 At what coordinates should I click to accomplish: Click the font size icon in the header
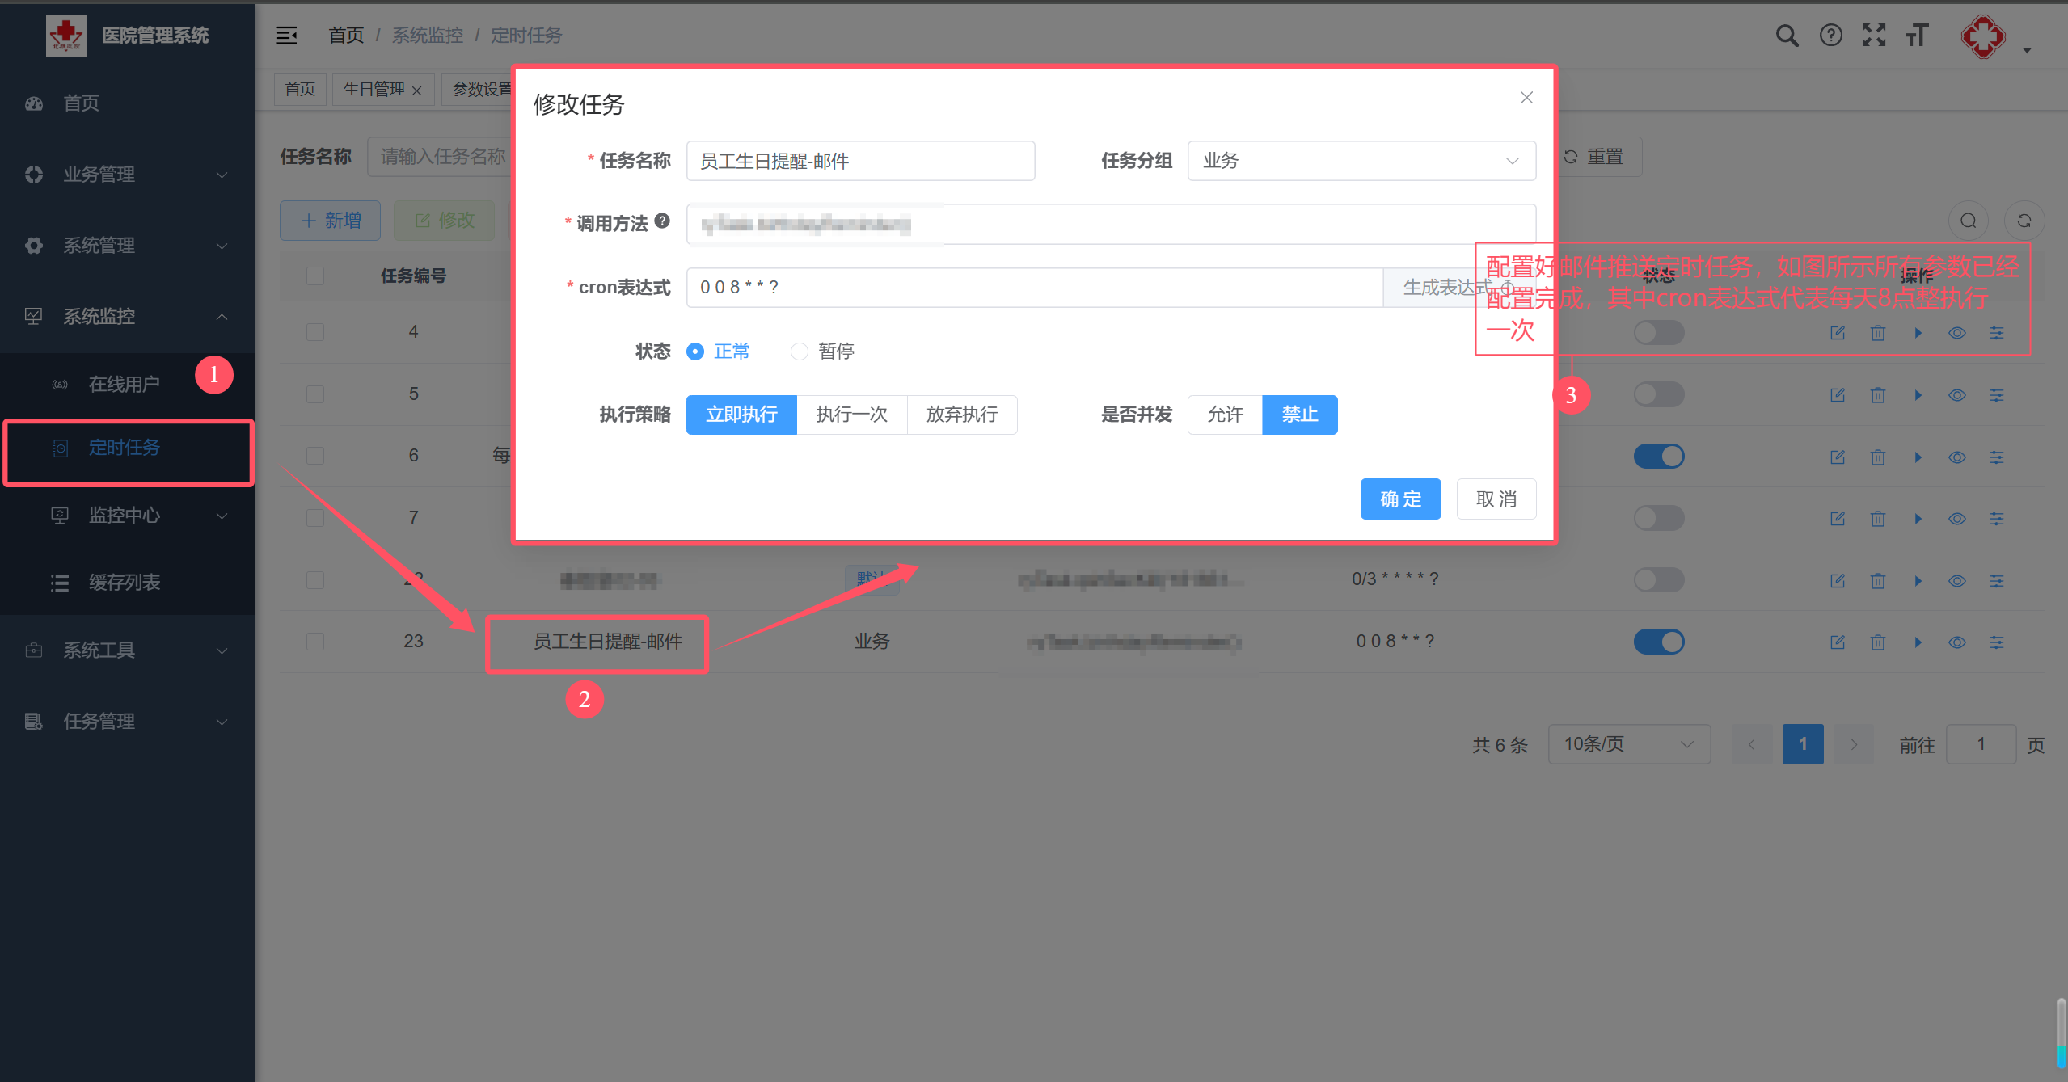(x=1917, y=36)
